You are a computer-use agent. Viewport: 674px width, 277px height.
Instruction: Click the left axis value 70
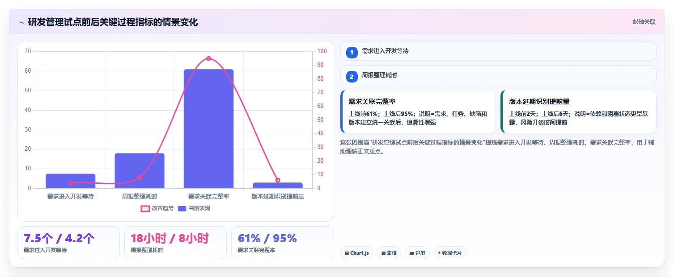coord(28,51)
